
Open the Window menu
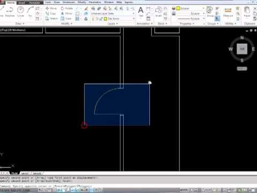tap(109, 2)
